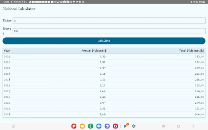Select the 2016 row in table

coord(104,57)
